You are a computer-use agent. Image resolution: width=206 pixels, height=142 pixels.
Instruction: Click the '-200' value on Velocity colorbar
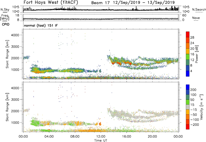[x=195, y=125]
